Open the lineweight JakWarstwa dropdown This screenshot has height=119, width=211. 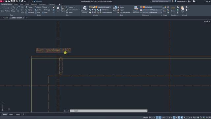(152, 10)
